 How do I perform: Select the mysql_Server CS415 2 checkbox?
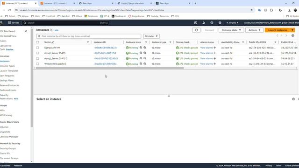(x=37, y=58)
